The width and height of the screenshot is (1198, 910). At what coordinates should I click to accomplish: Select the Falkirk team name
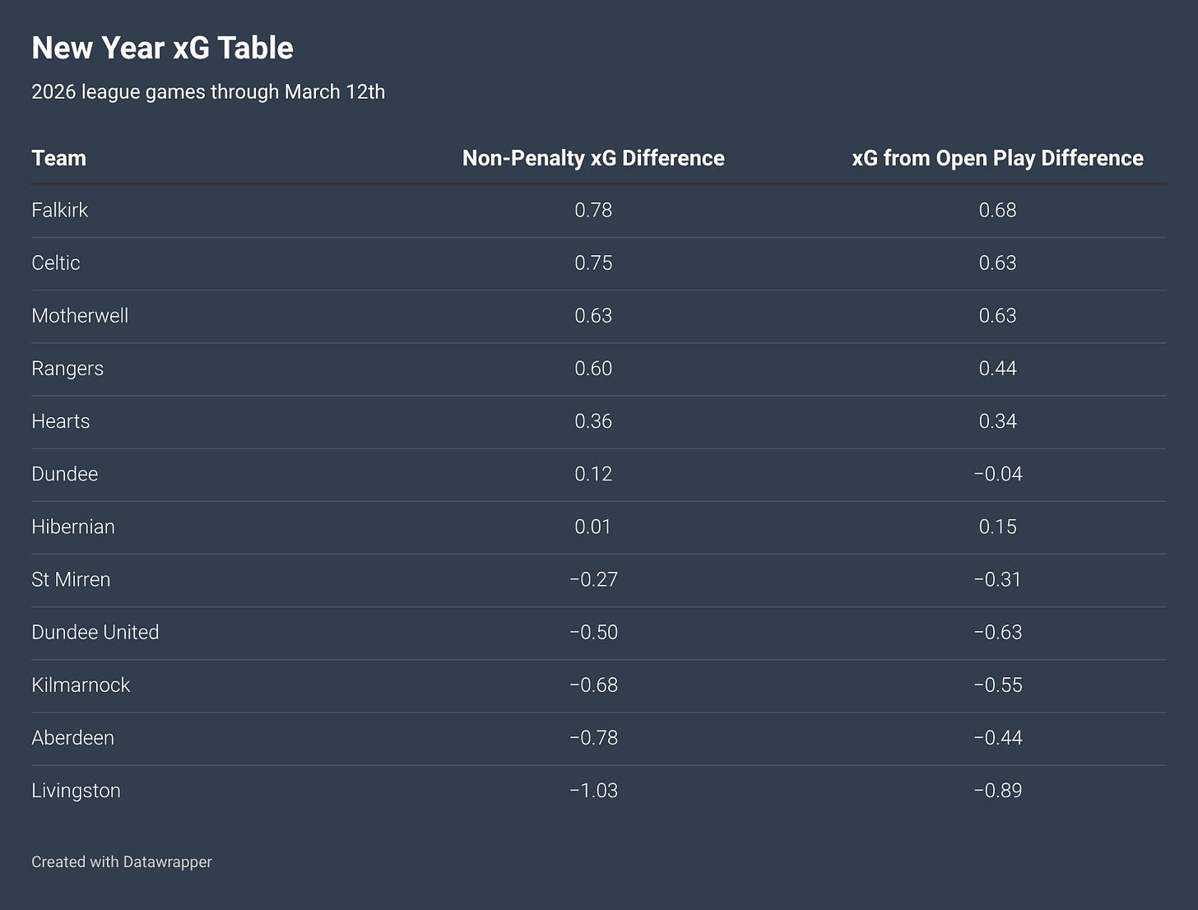59,210
